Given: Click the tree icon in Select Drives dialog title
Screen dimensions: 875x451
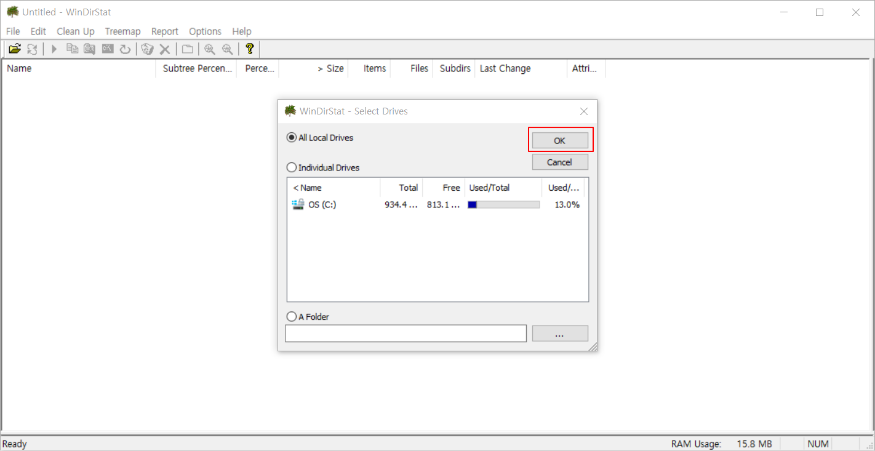Looking at the screenshot, I should (290, 111).
